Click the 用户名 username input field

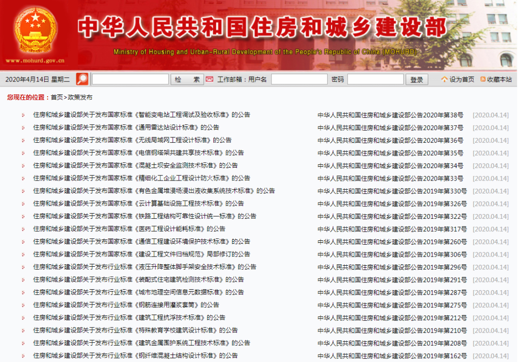299,79
